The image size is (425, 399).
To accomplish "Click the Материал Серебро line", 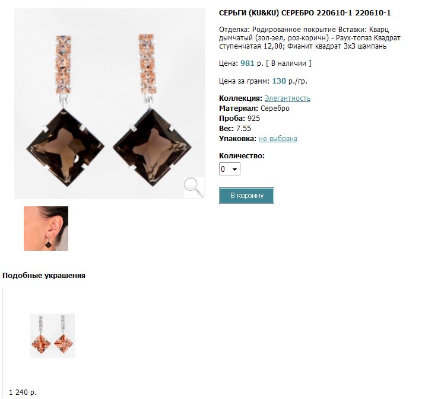I will [x=254, y=108].
